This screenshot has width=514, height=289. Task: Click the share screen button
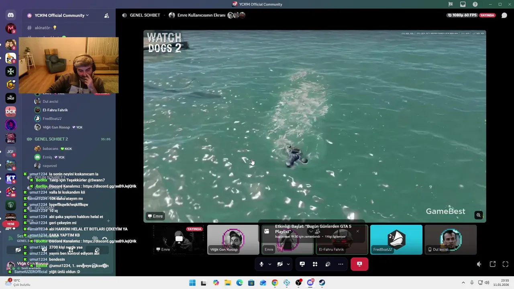click(x=302, y=264)
